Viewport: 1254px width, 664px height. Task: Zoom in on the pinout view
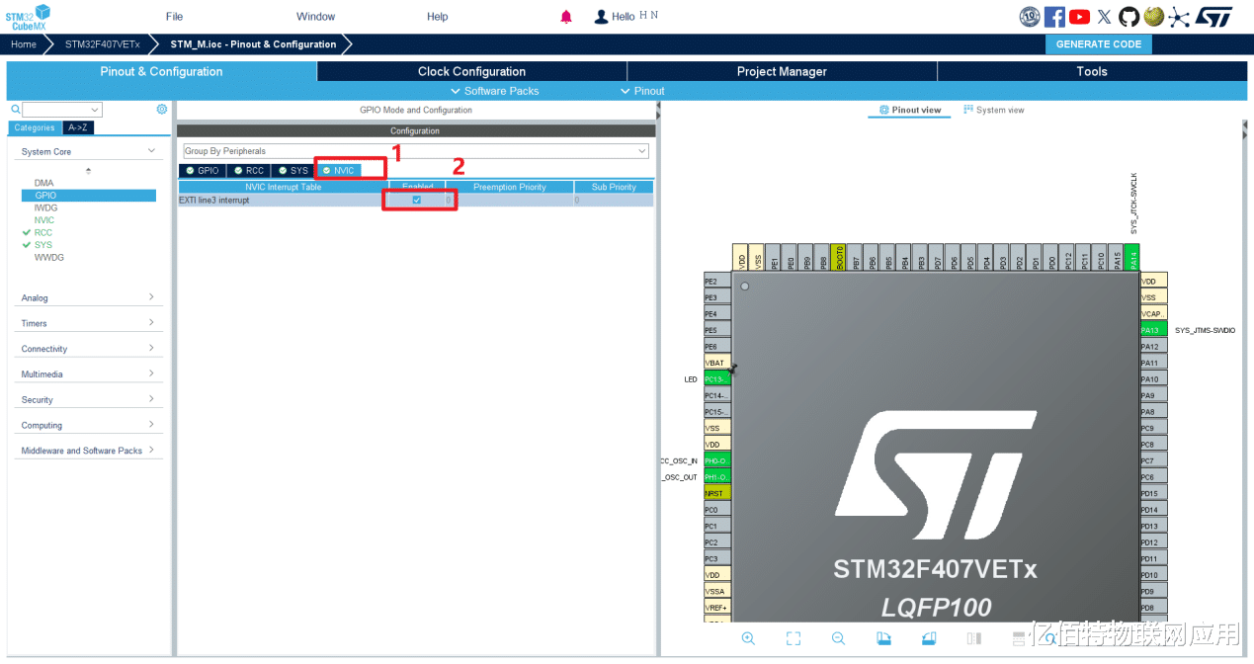point(748,638)
